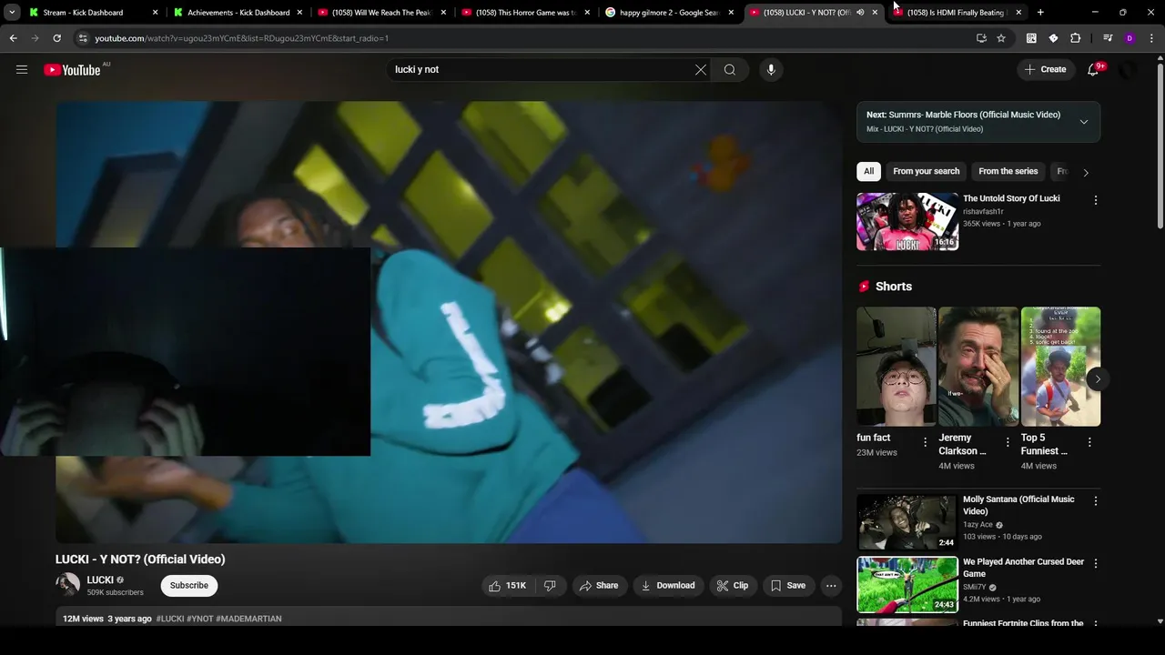The width and height of the screenshot is (1165, 655).
Task: Open the LUCKI channel name link
Action: click(100, 580)
